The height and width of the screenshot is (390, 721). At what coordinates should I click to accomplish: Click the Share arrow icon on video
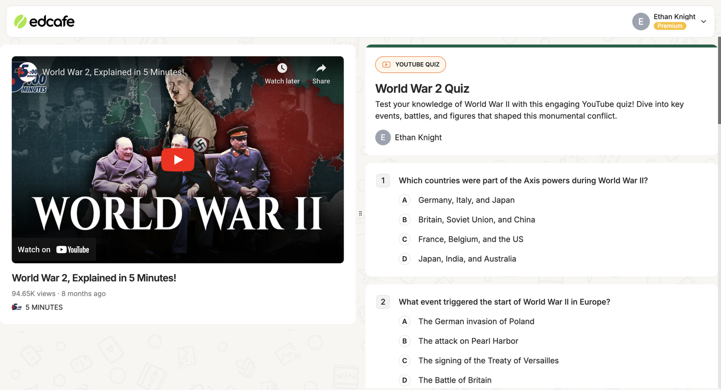[x=321, y=68]
